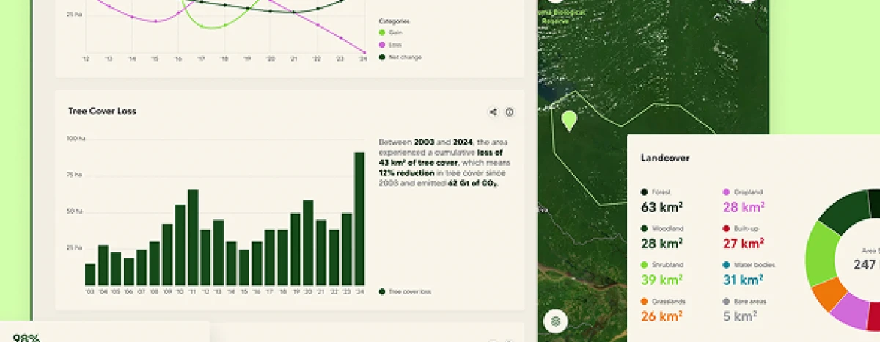Click the Water bodies landcover entry

[x=749, y=272]
